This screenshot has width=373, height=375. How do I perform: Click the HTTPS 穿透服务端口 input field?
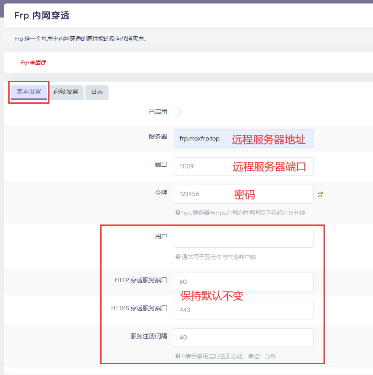pos(244,310)
